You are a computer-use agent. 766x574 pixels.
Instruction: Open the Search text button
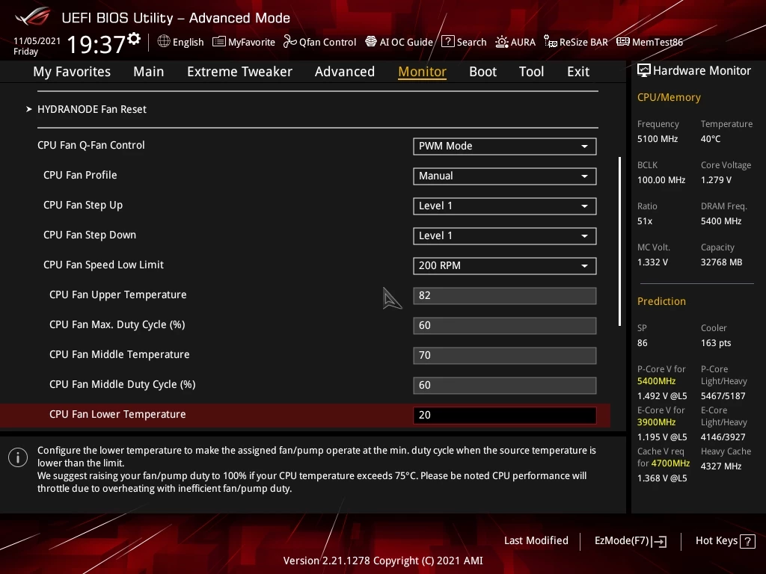coord(471,42)
